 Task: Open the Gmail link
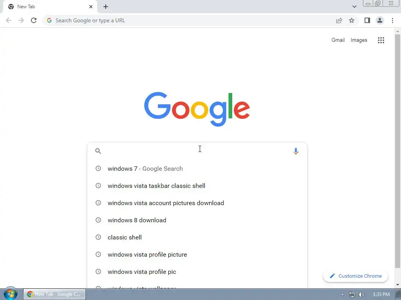pos(338,40)
